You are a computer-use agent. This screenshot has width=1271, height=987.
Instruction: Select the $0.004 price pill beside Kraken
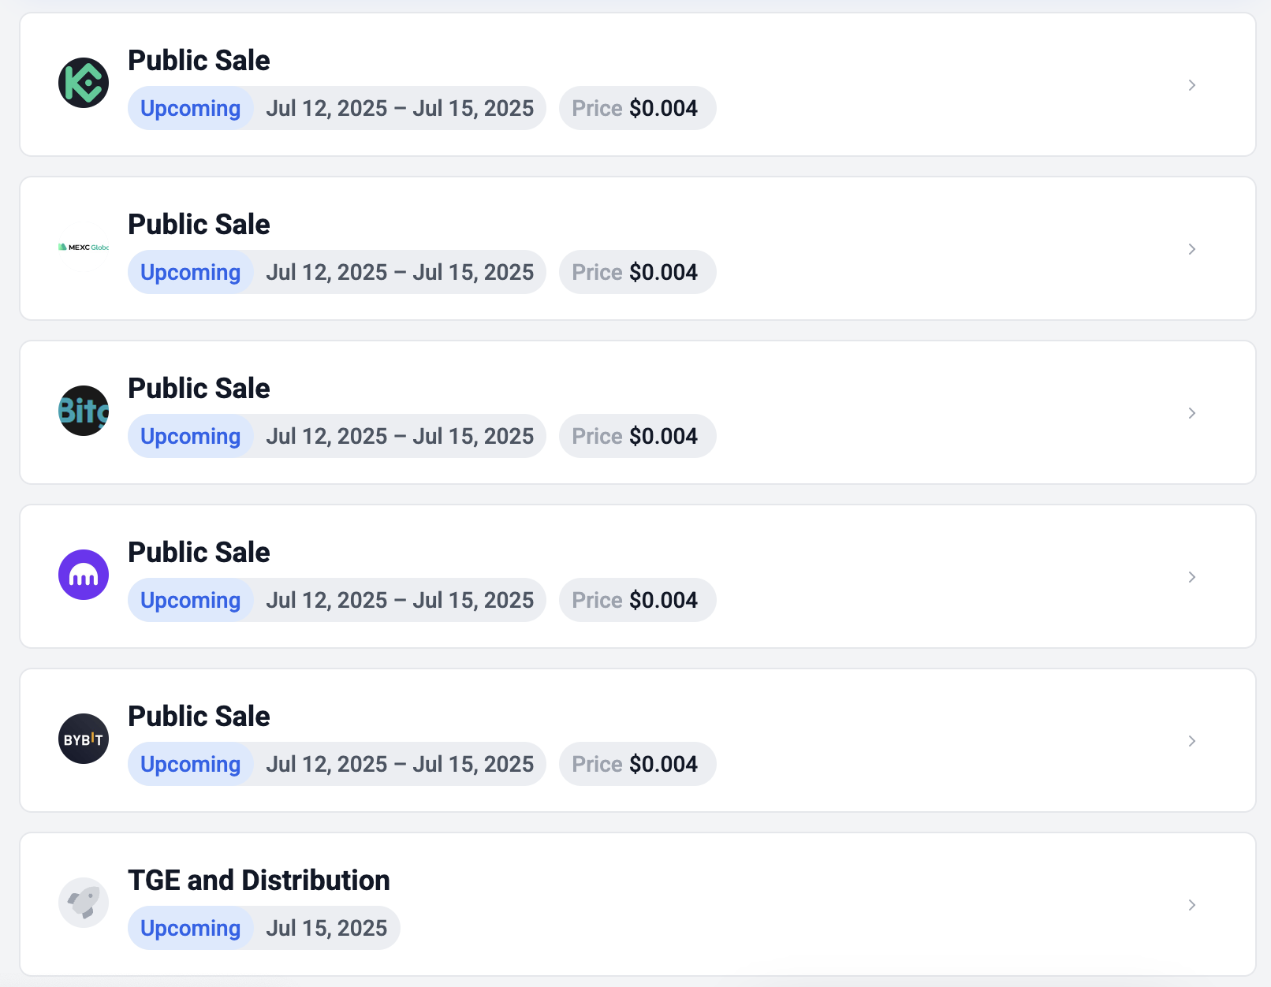click(x=637, y=600)
